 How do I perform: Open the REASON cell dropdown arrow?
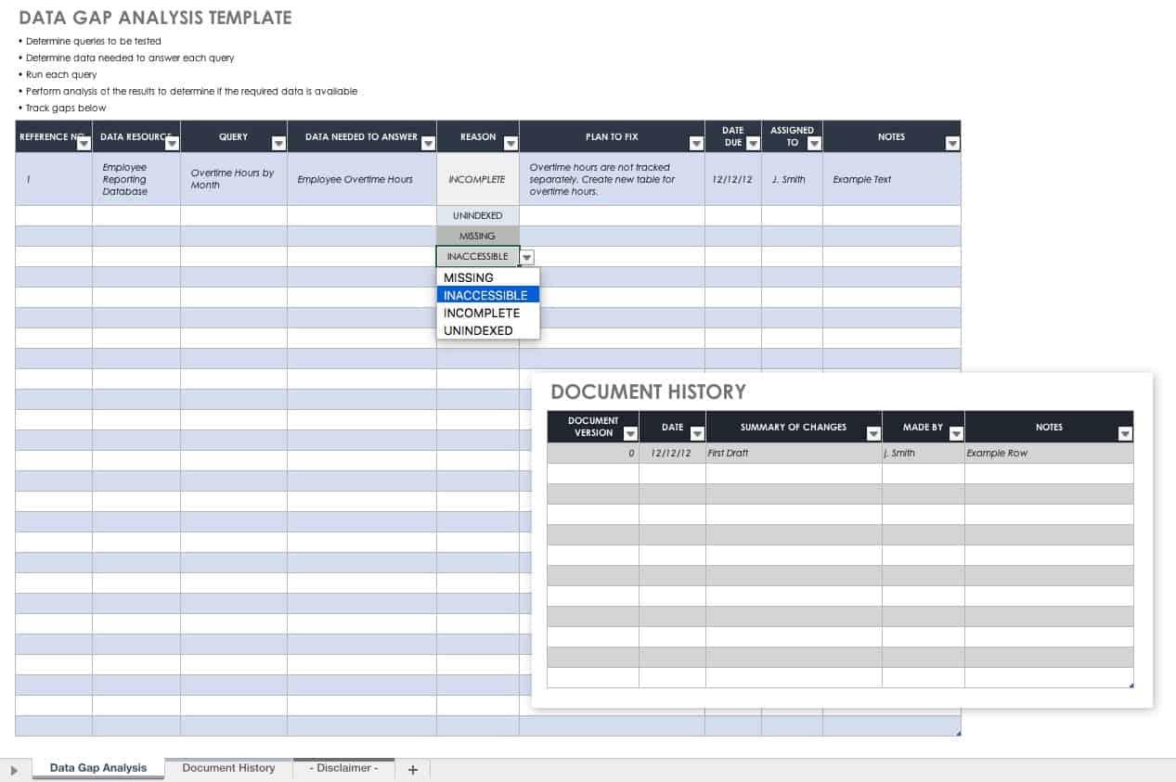[x=526, y=257]
